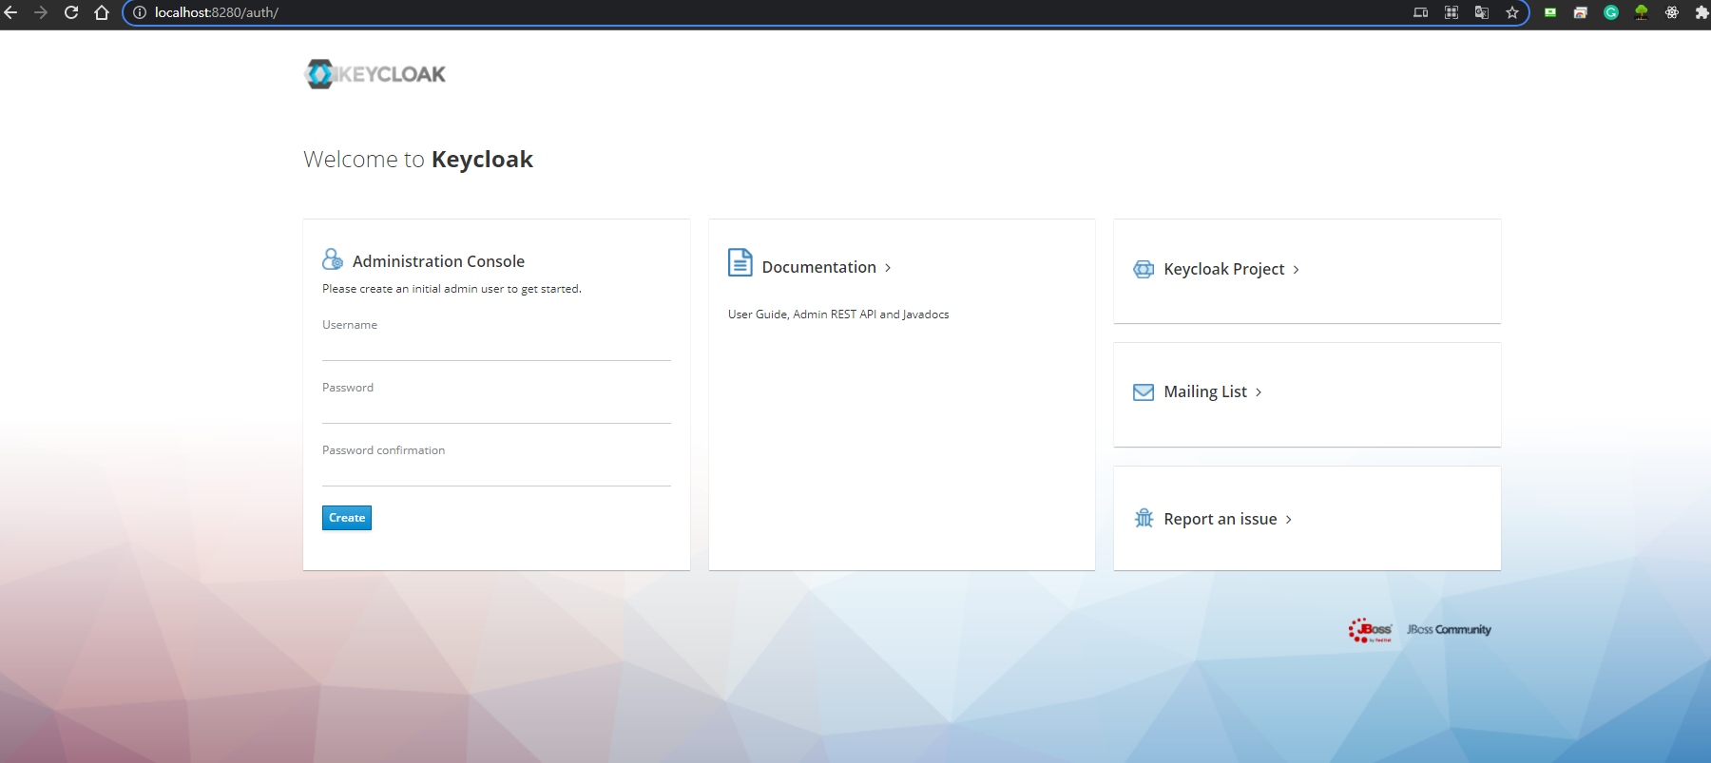
Task: Open the translate page icon
Action: (x=1482, y=12)
